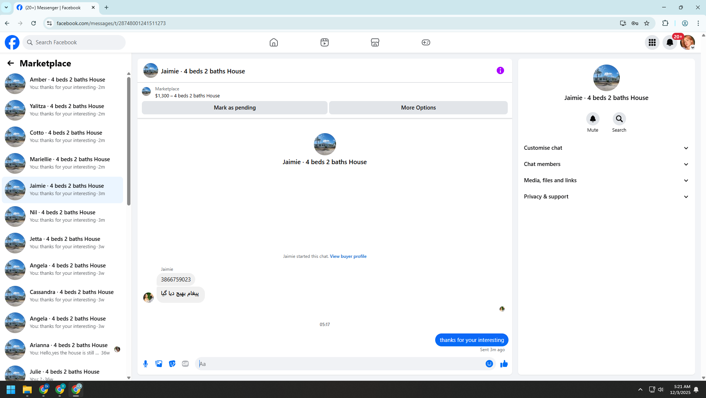The height and width of the screenshot is (398, 706).
Task: Open Amber 4 beds 2 baths House chat
Action: coord(63,84)
